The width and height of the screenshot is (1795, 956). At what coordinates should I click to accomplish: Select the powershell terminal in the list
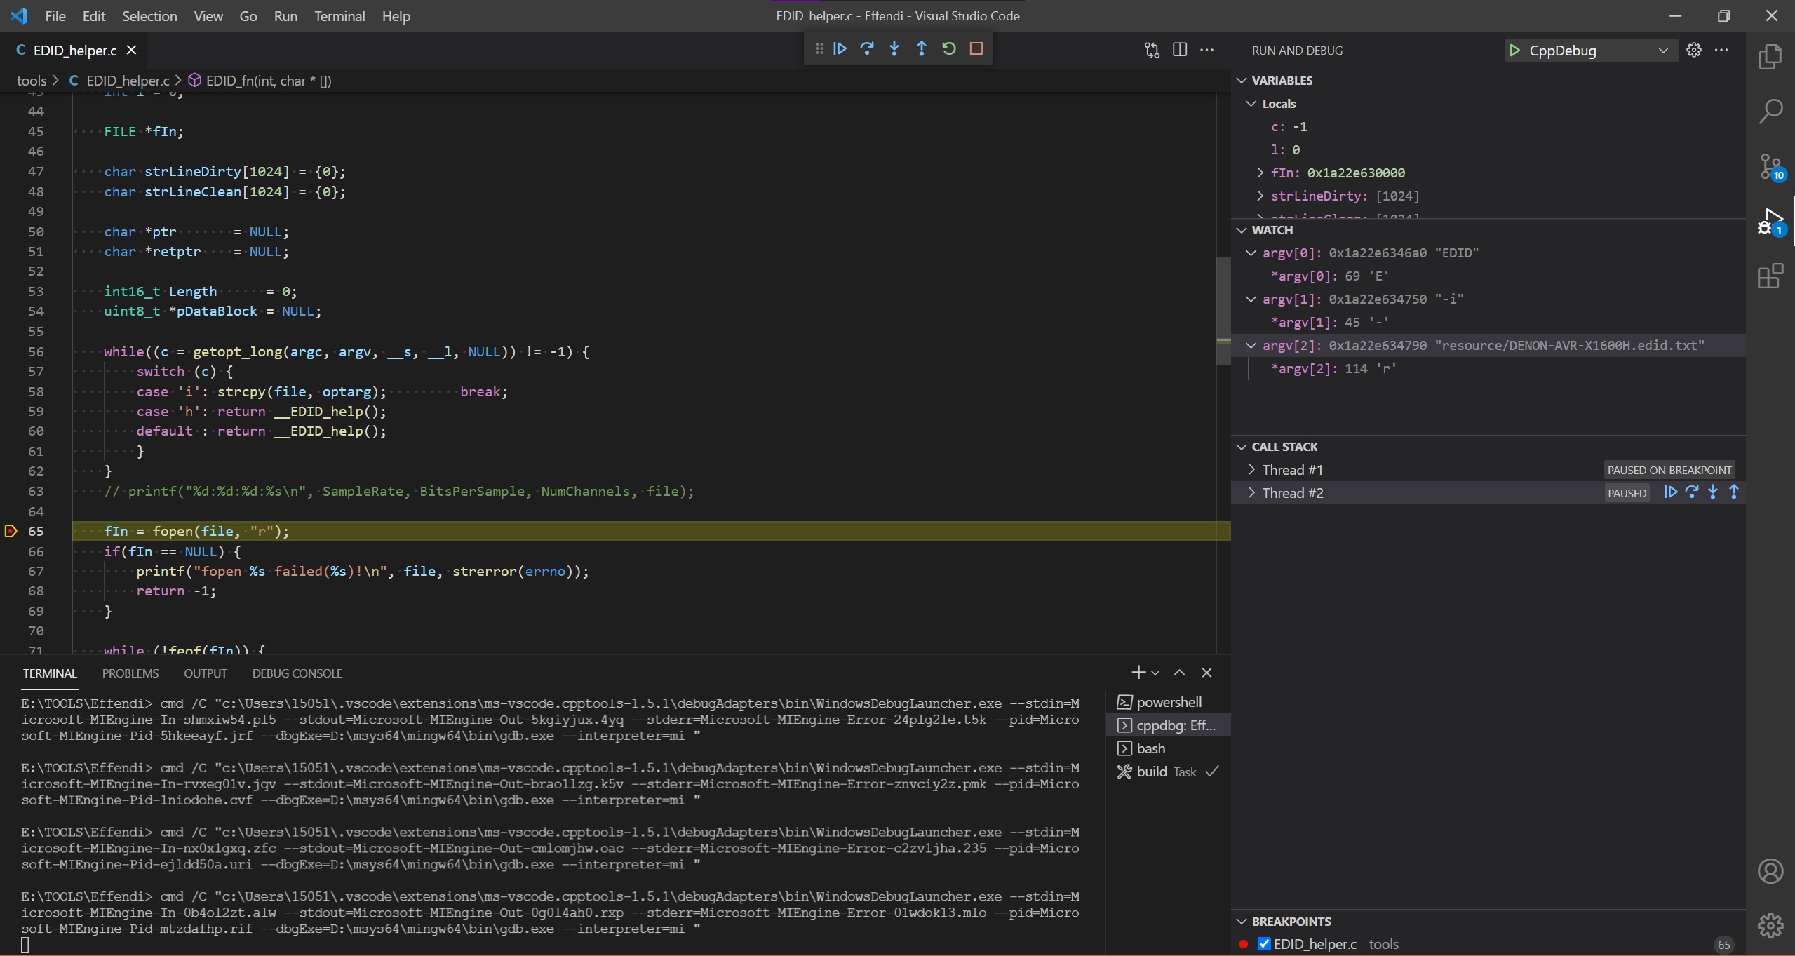coord(1169,701)
